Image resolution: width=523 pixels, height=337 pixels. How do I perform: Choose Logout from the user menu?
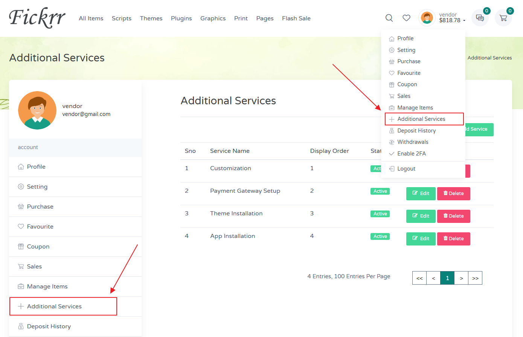pos(406,169)
